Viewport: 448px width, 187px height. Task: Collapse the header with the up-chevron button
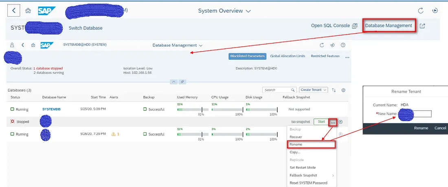173,82
